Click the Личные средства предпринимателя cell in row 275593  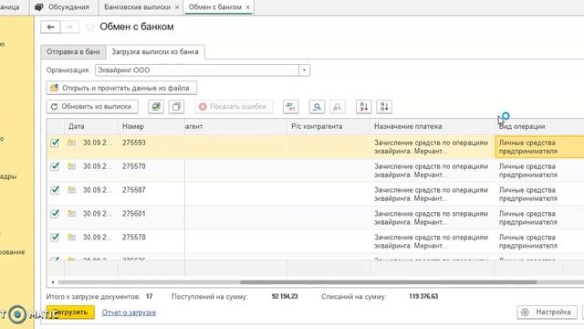[539, 147]
